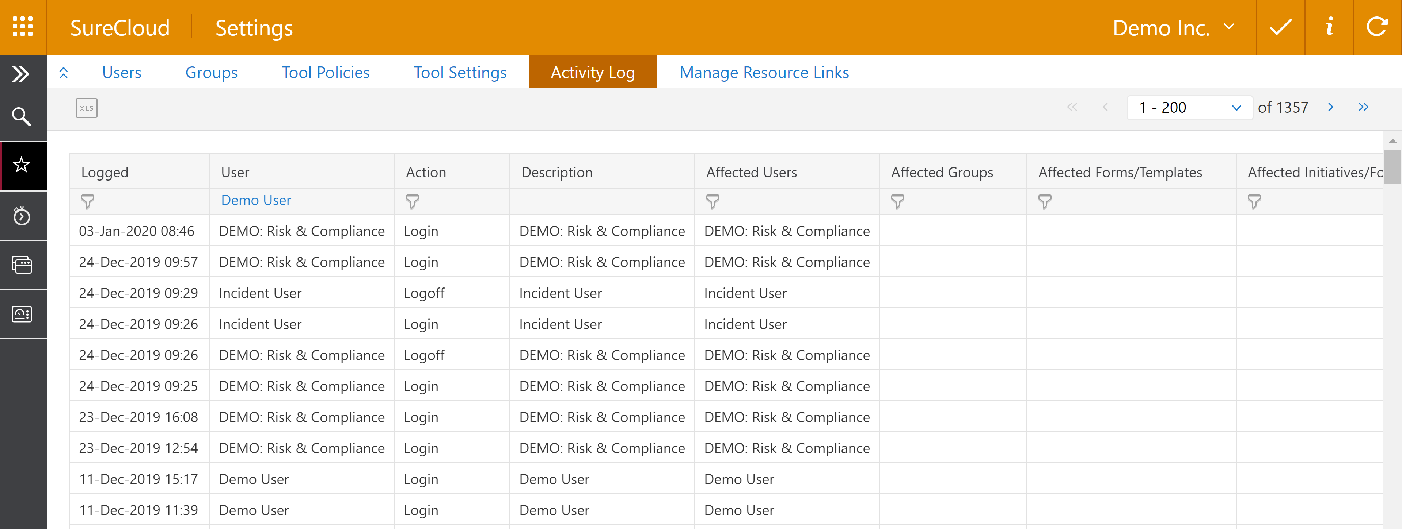Image resolution: width=1402 pixels, height=529 pixels.
Task: Open filter for Affected Forms/Templates column
Action: [1045, 202]
